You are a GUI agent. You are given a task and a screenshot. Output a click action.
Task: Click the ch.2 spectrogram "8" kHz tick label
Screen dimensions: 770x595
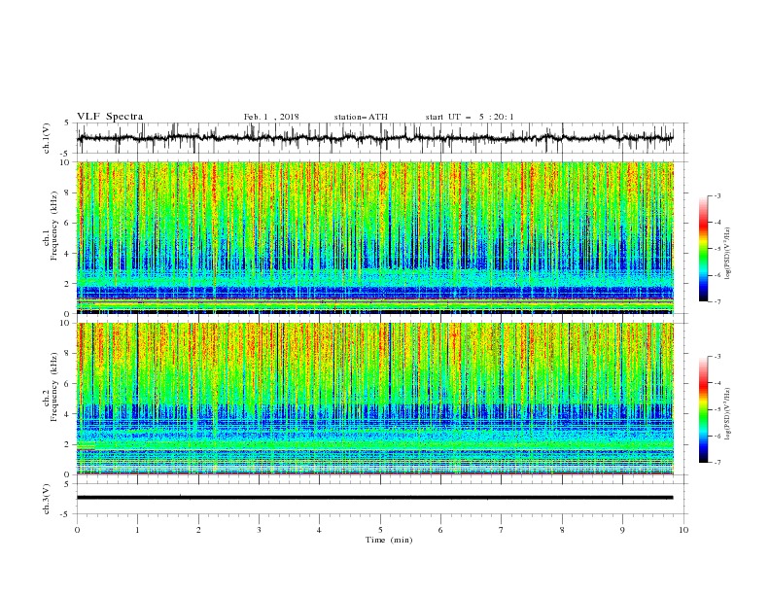pos(68,354)
